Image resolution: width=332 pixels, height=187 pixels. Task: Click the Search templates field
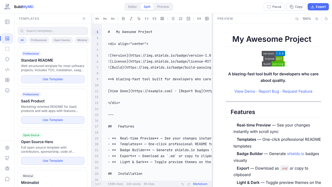(x=53, y=31)
